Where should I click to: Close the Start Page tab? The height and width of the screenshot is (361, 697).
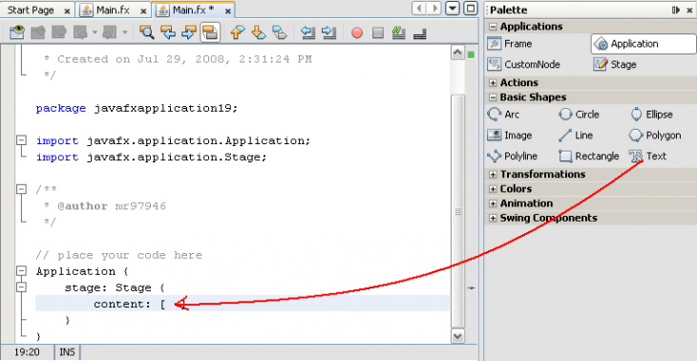(x=67, y=11)
